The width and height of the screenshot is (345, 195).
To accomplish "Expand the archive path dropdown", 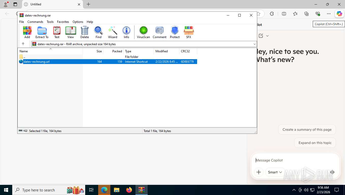I will (254, 44).
